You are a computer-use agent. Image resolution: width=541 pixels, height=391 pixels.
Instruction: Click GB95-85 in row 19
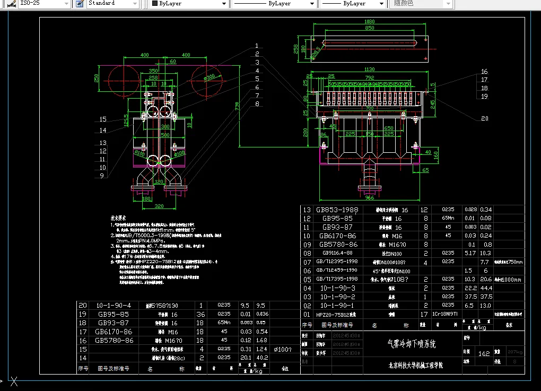(114, 315)
